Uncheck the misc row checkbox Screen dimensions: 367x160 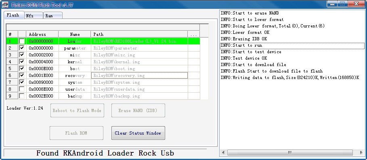click(x=22, y=55)
